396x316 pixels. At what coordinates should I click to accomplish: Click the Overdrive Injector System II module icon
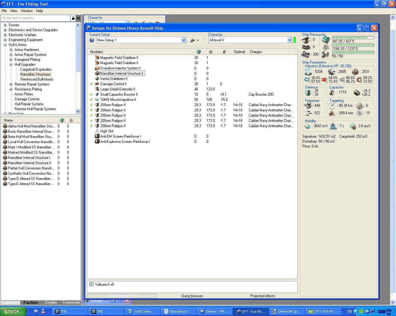tap(97, 68)
